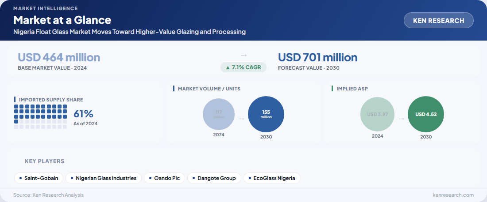Viewport: 487px width, 202px height.
Task: Click the 117 million 2024 volume circle
Action: [219, 114]
